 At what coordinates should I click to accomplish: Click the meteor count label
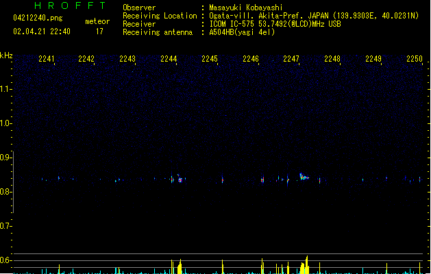[97, 21]
